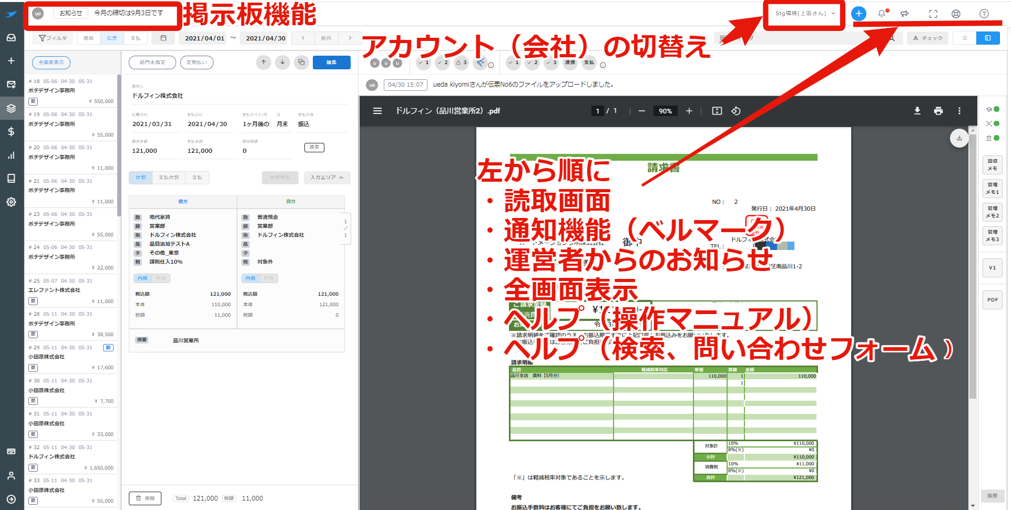The width and height of the screenshot is (1011, 510).
Task: Print the PDF document
Action: tap(938, 111)
